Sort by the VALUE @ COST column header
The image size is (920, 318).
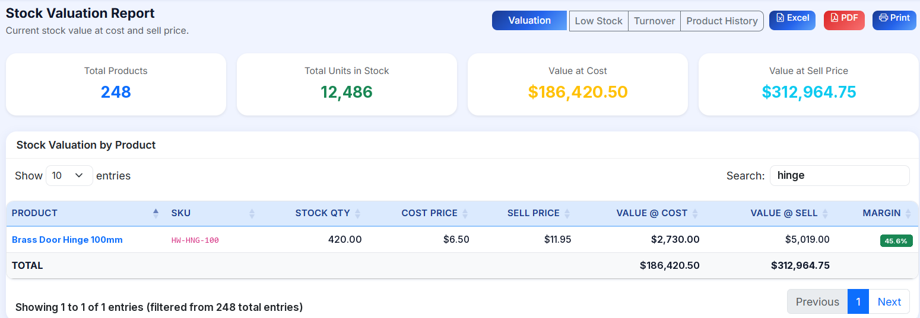(x=641, y=213)
